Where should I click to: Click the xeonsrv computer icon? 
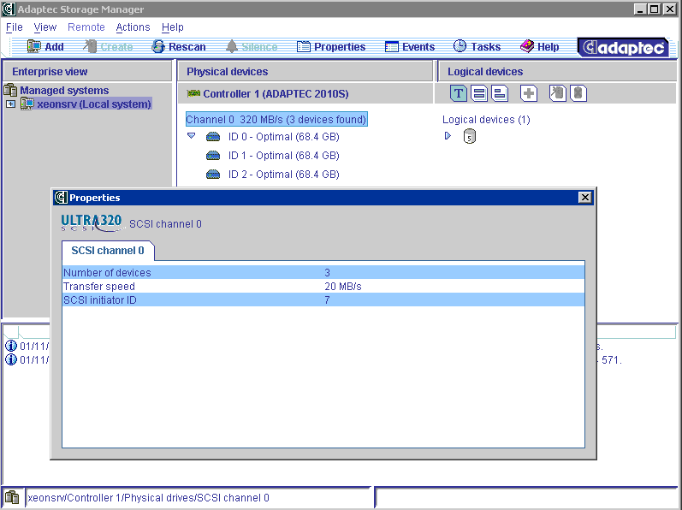[27, 104]
